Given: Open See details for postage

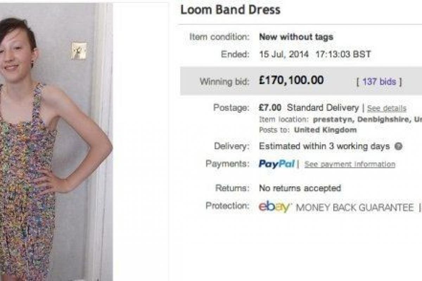Looking at the screenshot, I should click(x=386, y=108).
